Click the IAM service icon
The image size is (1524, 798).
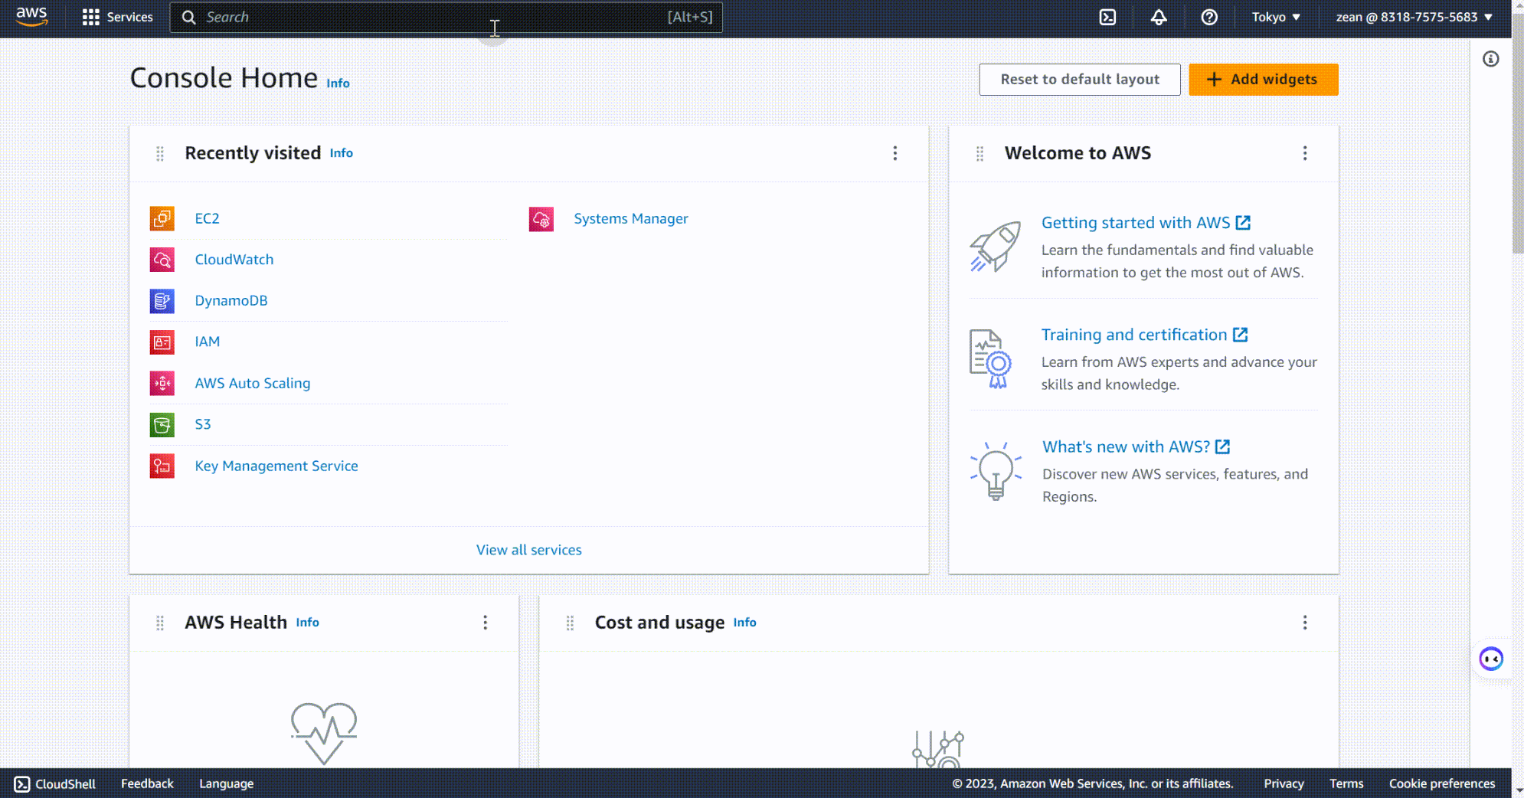tap(162, 342)
